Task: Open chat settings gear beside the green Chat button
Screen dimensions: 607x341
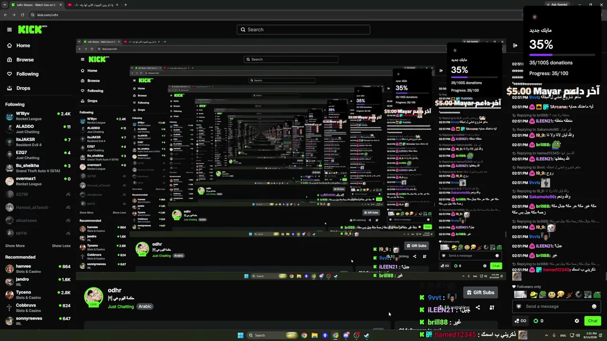Action: click(x=577, y=321)
